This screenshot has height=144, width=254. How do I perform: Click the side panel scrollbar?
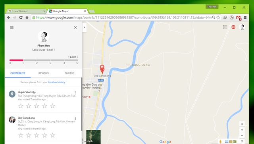coord(82,104)
